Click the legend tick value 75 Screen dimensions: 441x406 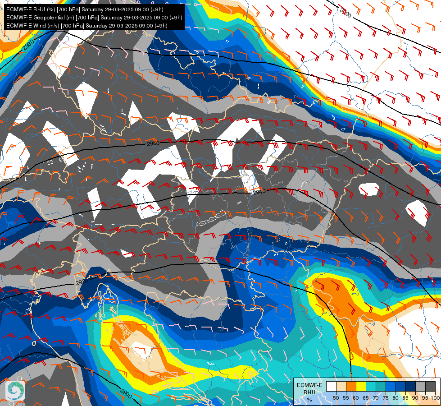(386, 398)
